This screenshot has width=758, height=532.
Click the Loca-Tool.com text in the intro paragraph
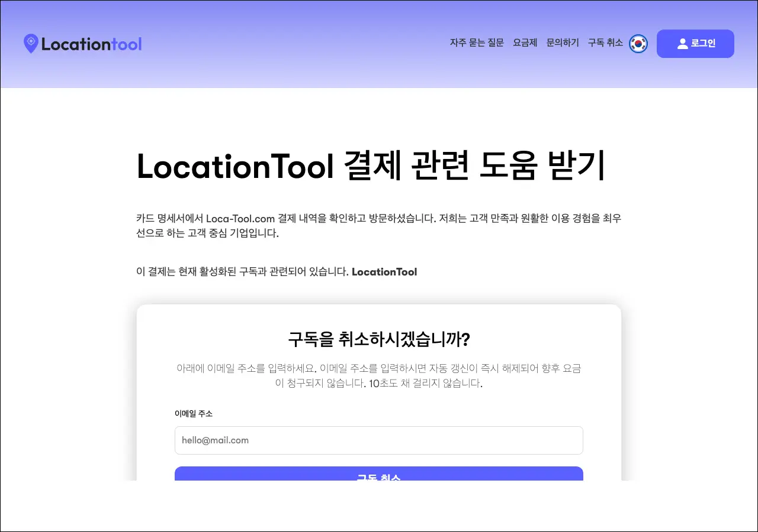[240, 219]
